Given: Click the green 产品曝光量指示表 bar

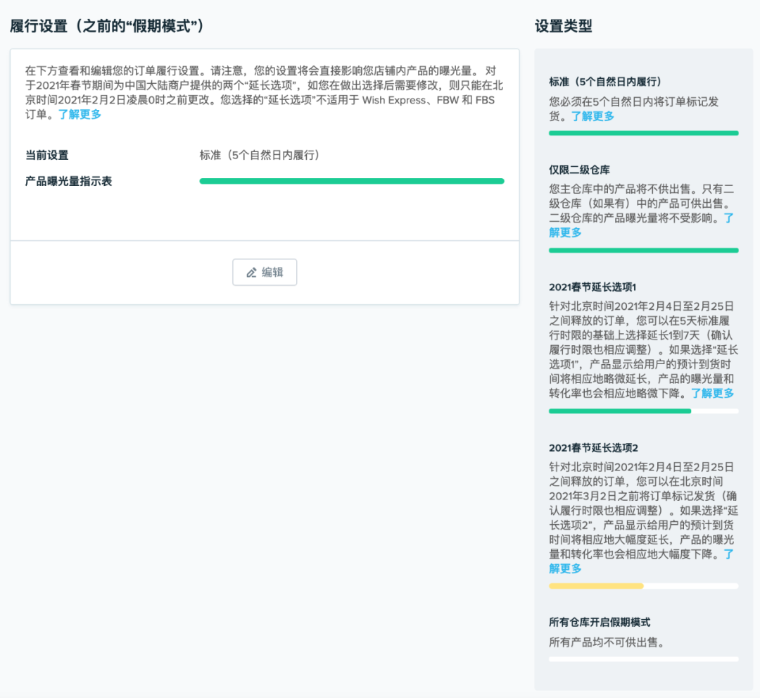Looking at the screenshot, I should tap(352, 181).
